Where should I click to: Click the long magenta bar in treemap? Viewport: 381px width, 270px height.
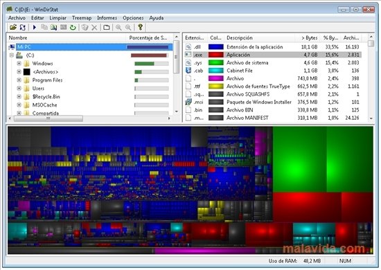(x=205, y=251)
